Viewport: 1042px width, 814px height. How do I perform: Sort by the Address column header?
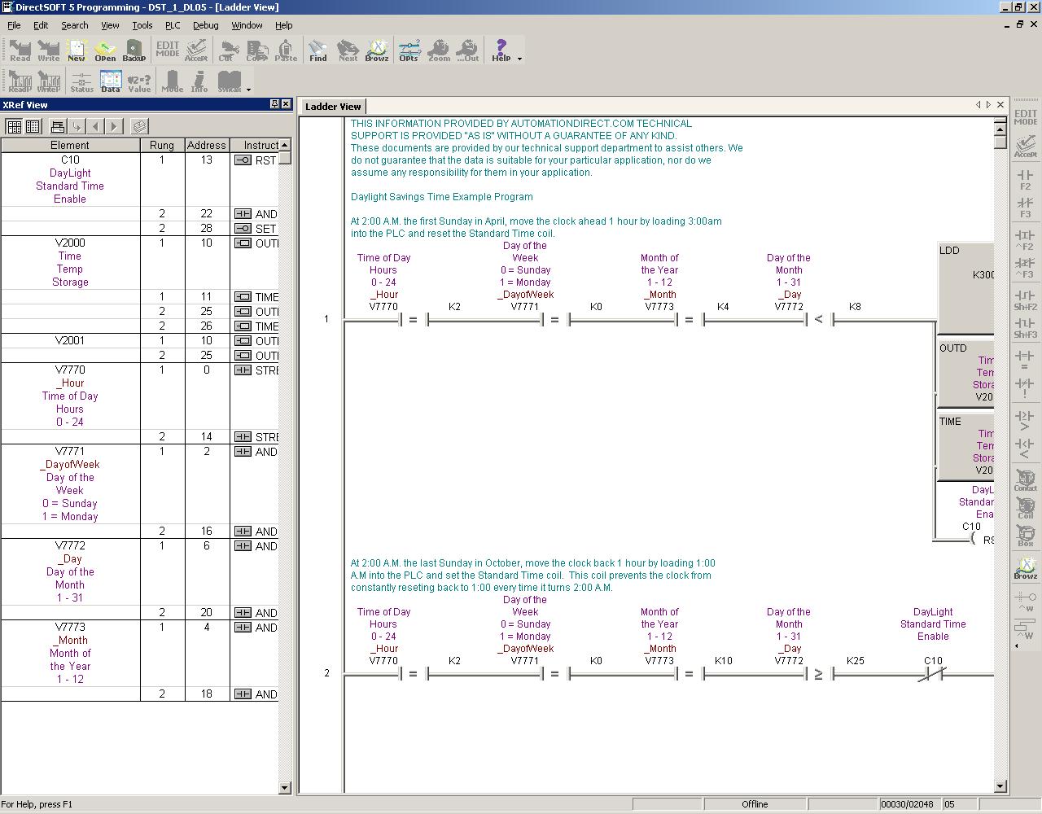207,145
